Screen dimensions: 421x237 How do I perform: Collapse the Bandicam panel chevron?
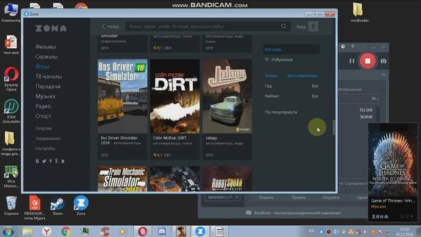coord(384,74)
